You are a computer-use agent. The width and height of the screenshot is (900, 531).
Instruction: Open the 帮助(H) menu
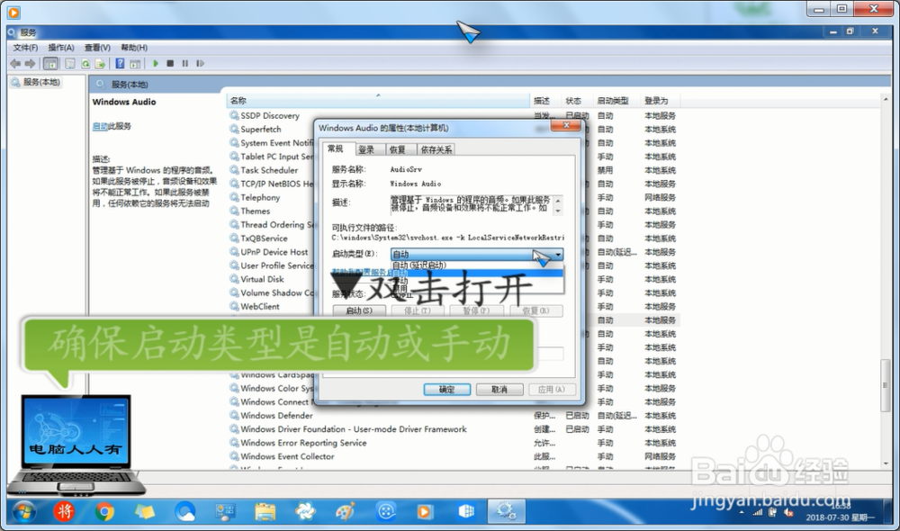click(134, 48)
